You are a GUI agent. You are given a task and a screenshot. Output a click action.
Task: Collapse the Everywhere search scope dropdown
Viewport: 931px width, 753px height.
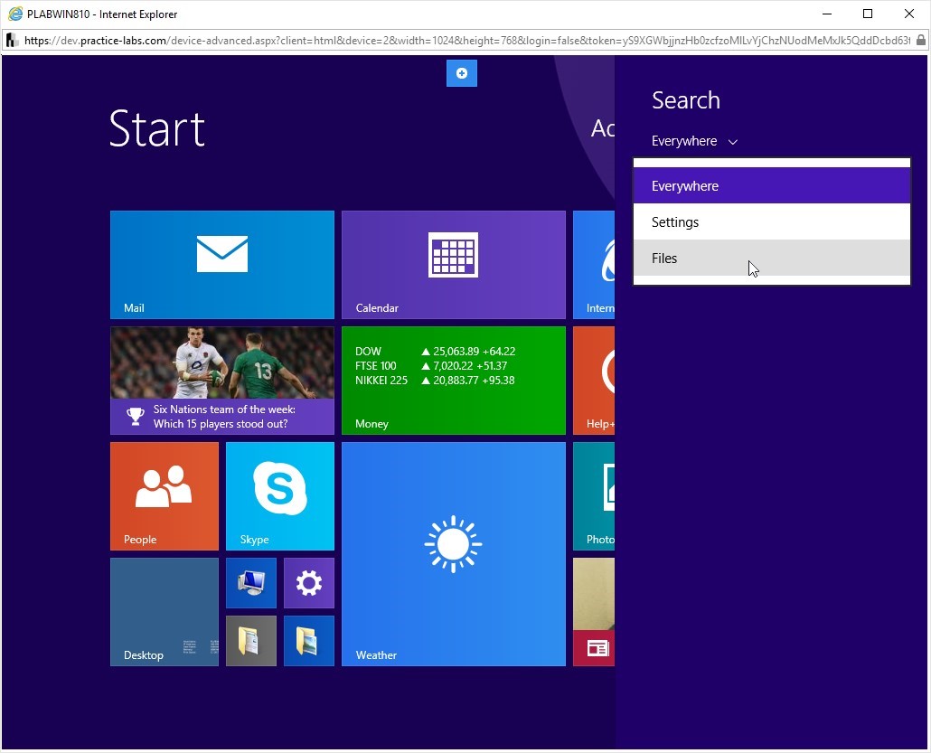coord(694,141)
